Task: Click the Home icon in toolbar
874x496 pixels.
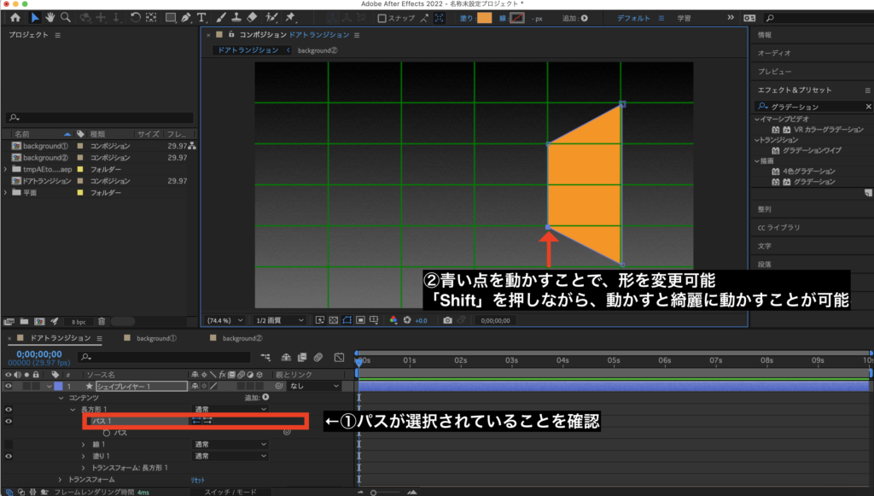Action: 15,17
